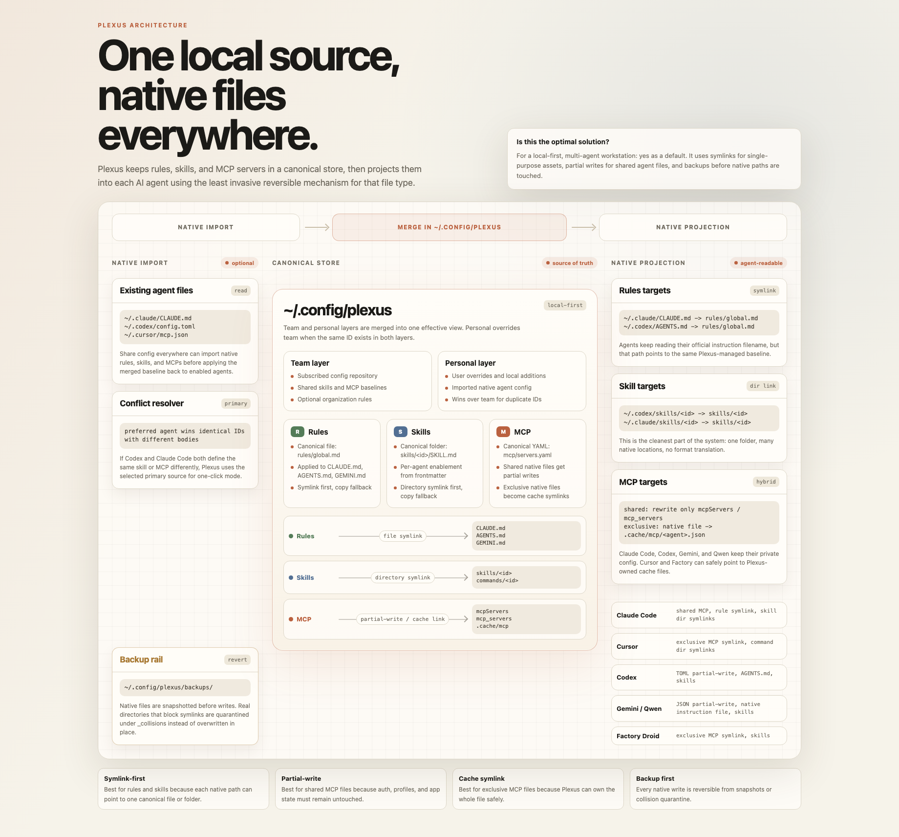Click the ~/.cursor/mcp.json line

point(156,335)
